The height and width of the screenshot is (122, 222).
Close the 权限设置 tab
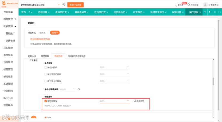point(183,12)
